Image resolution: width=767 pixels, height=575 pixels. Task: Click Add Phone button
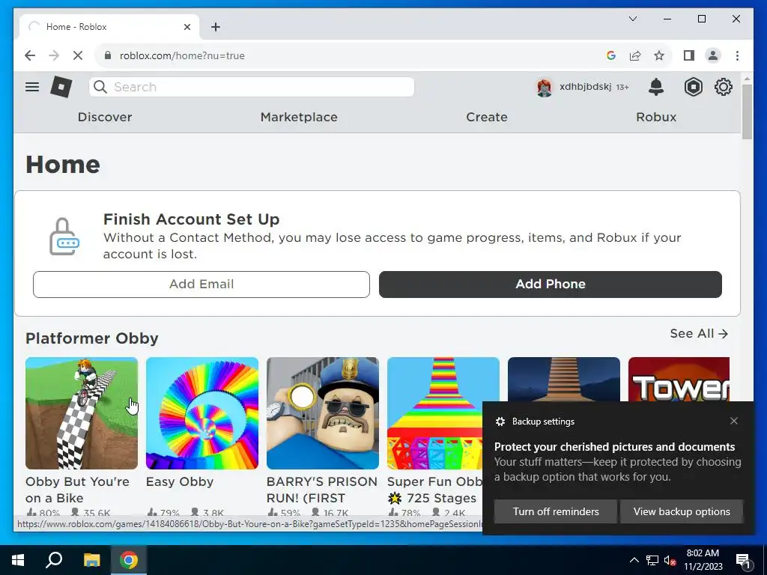[551, 284]
